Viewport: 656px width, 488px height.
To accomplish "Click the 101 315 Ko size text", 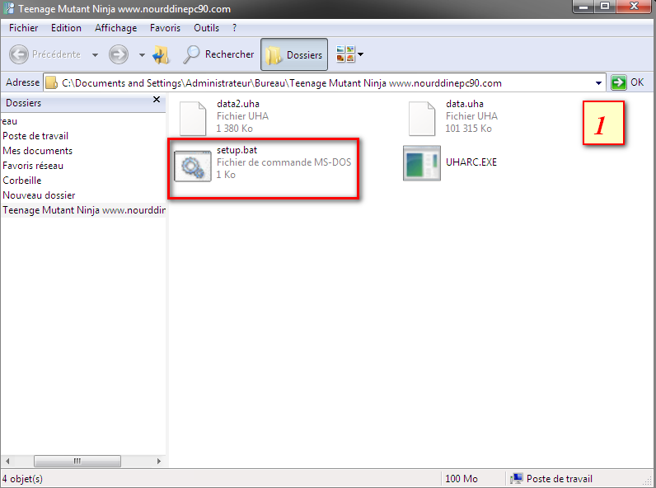I will click(468, 129).
